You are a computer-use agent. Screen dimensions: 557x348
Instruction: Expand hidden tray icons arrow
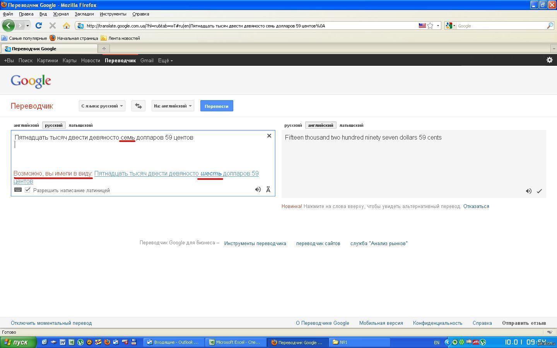(448, 342)
